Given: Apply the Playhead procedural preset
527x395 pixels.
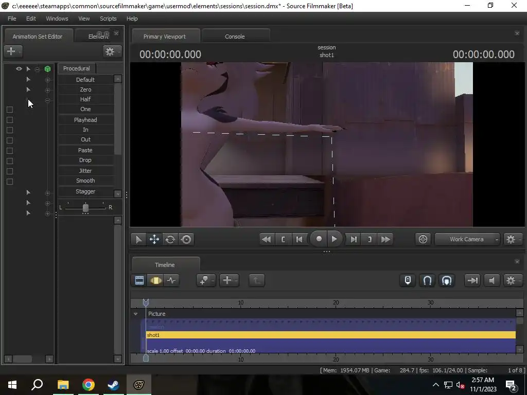Looking at the screenshot, I should click(85, 120).
